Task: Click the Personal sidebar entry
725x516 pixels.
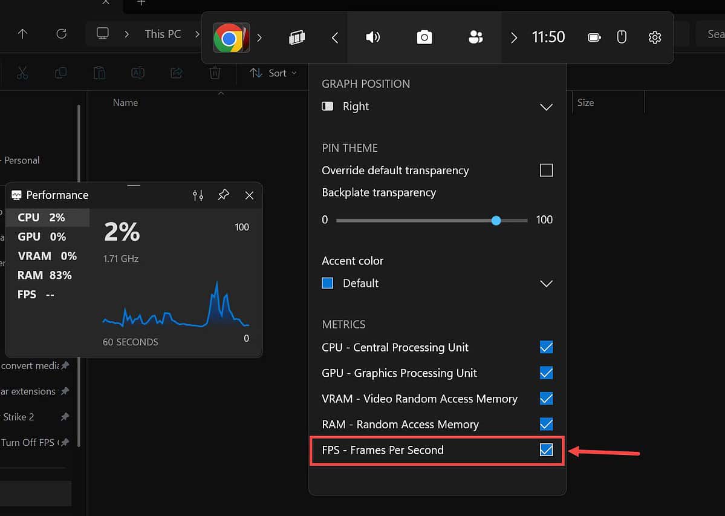Action: pos(22,160)
